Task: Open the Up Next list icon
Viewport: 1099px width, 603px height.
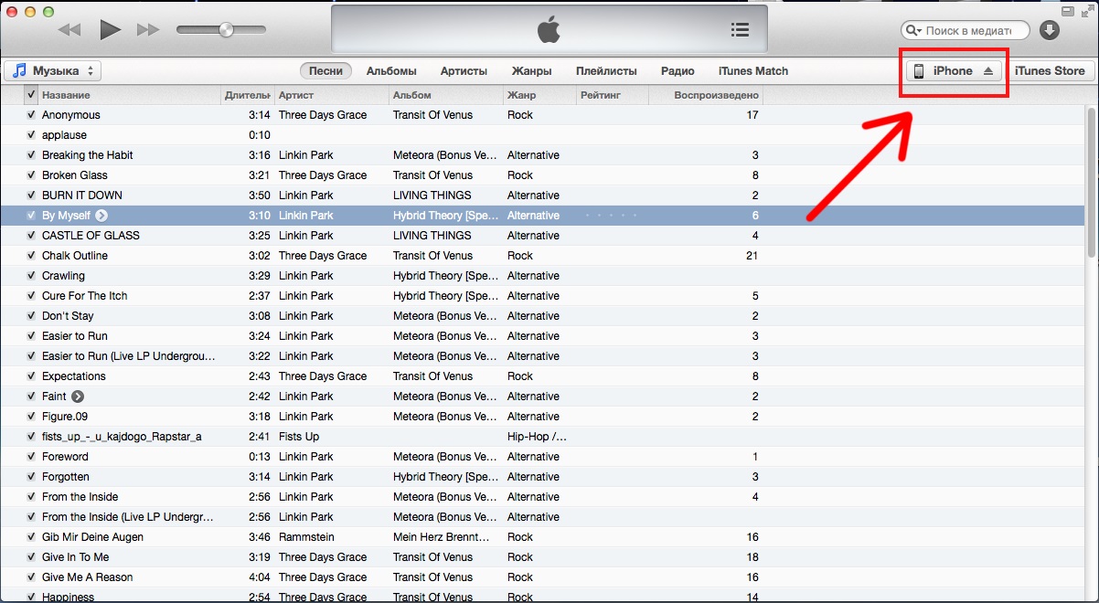Action: (741, 30)
